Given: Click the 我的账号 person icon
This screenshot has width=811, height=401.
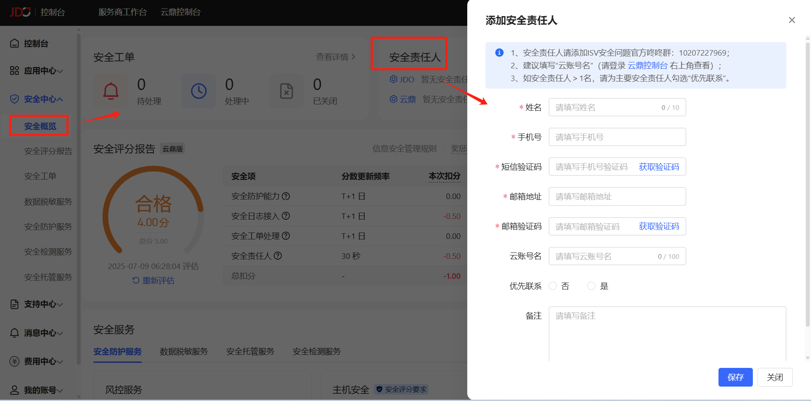Looking at the screenshot, I should click(x=14, y=390).
